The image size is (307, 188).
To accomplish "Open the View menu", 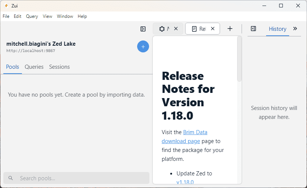I will (x=47, y=16).
